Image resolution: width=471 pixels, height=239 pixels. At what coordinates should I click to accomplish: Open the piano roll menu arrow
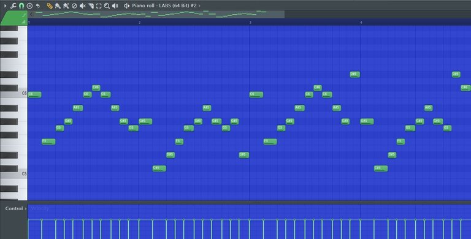click(5, 6)
